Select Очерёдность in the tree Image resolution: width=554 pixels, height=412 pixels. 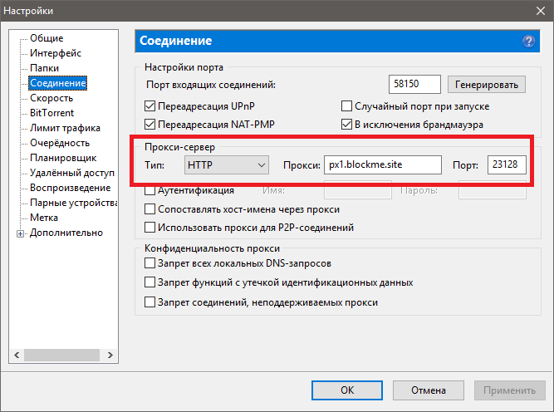(60, 143)
